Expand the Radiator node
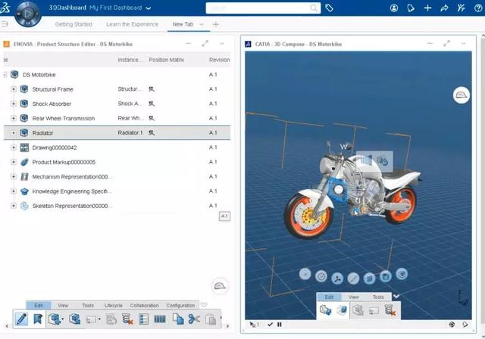 point(14,133)
